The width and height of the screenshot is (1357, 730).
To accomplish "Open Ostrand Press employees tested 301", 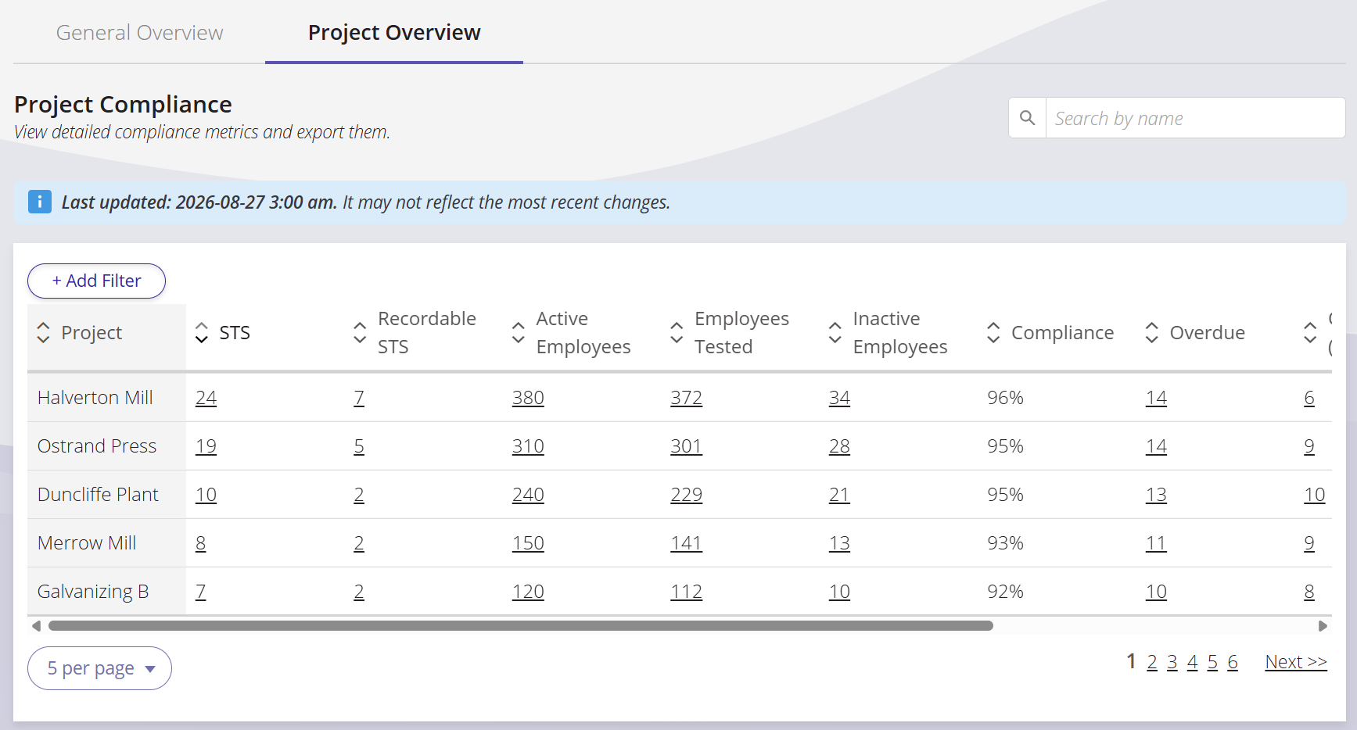I will tap(686, 446).
